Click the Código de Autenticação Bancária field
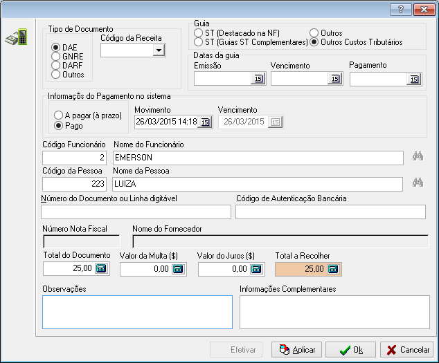Image resolution: width=439 pixels, height=363 pixels. (x=330, y=212)
